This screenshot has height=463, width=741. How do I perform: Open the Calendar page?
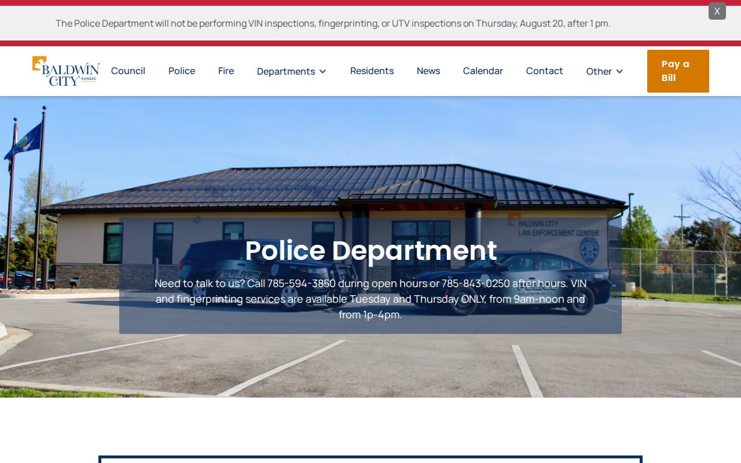(483, 71)
